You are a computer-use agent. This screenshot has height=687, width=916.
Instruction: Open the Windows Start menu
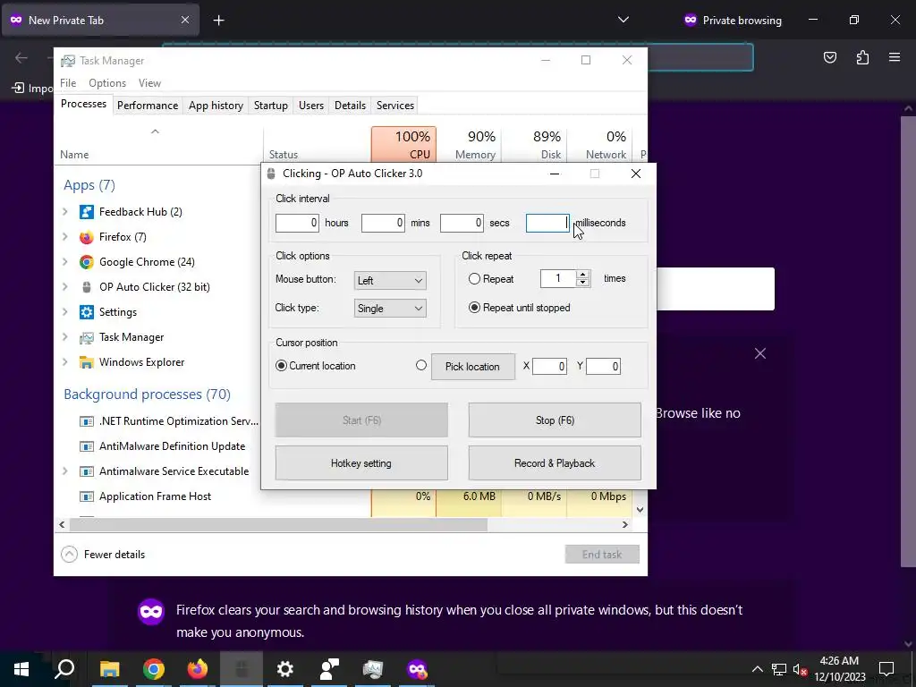[x=21, y=669]
